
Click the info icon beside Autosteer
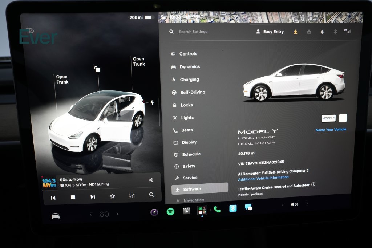click(x=313, y=184)
